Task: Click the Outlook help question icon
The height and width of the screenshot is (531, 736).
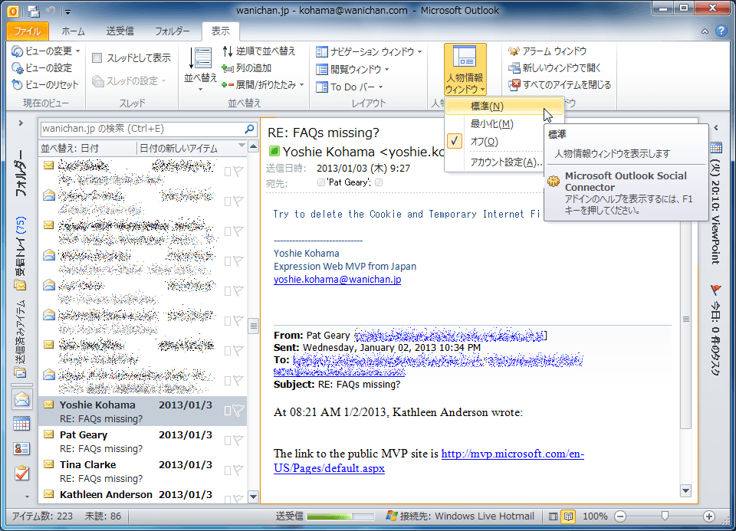Action: tap(721, 31)
